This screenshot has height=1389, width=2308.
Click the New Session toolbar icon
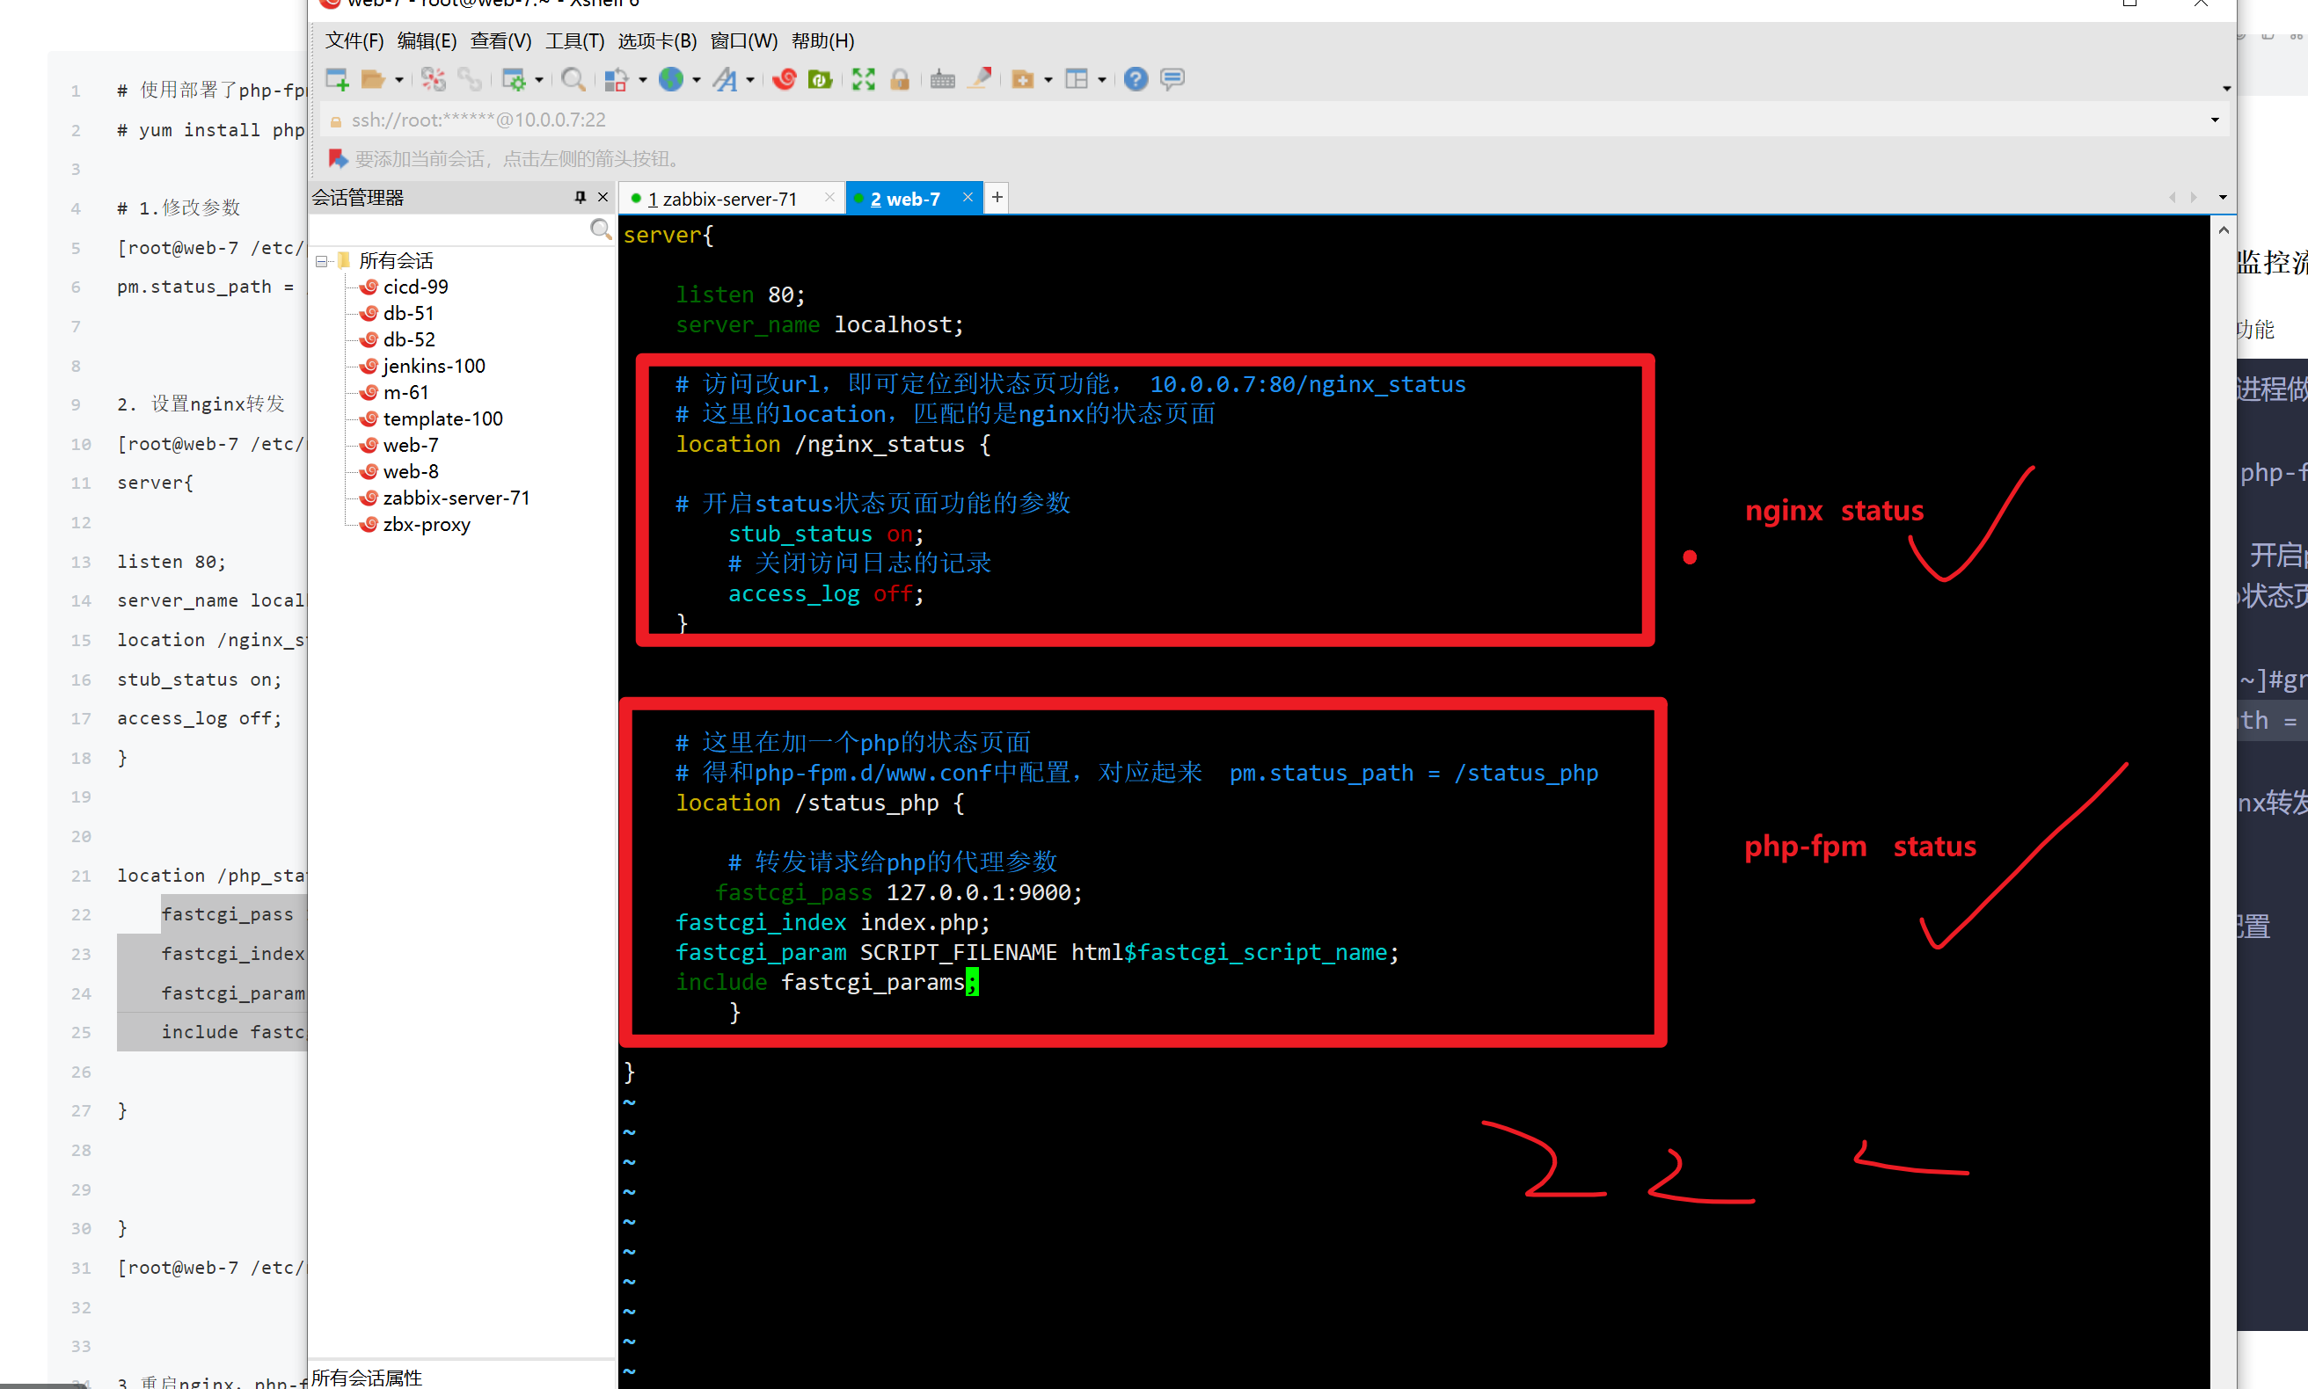336,79
